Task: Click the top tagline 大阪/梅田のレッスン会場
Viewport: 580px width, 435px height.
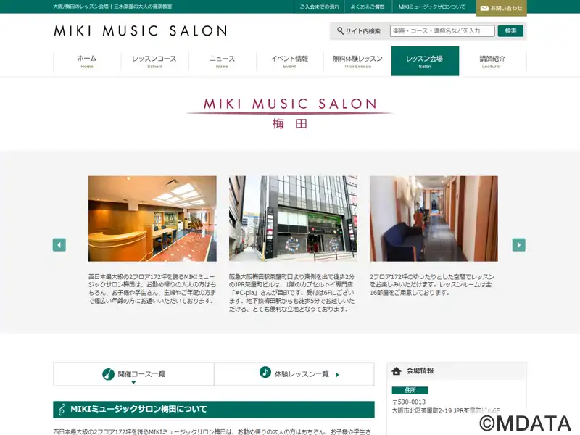Action: [x=112, y=7]
